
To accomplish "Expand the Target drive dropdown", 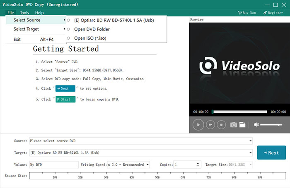I will (250, 153).
